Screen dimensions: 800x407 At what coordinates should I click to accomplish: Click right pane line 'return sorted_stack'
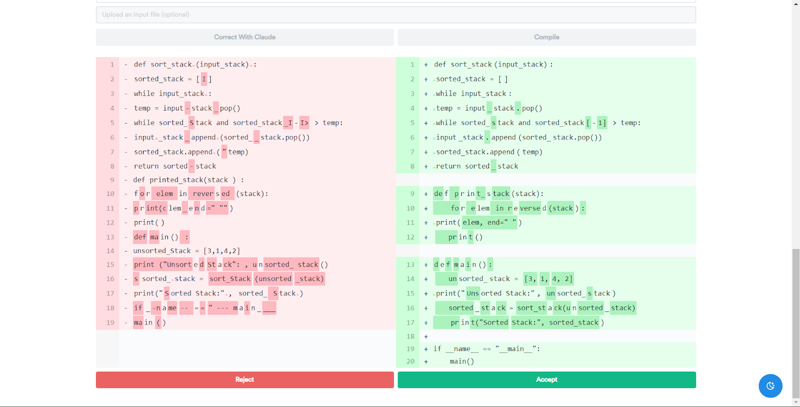point(476,166)
